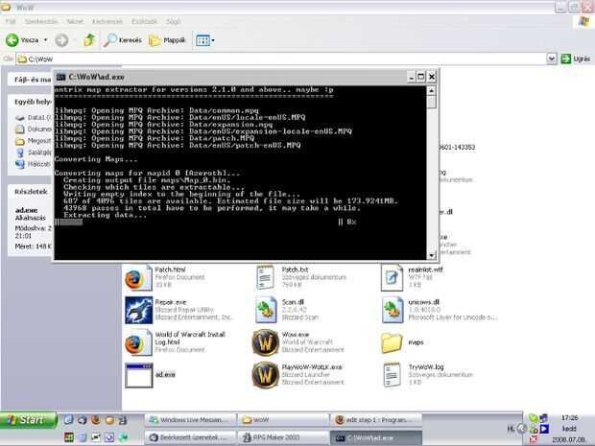Open the Windows Start button
The image size is (595, 446).
point(28,420)
